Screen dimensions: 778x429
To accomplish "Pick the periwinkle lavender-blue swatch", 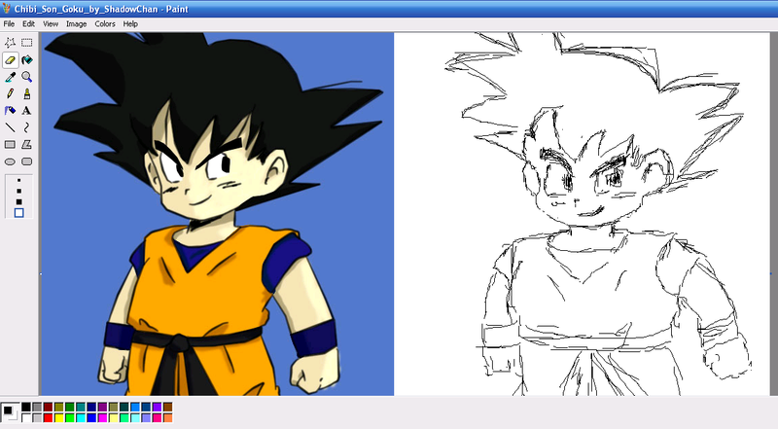I will coord(146,417).
